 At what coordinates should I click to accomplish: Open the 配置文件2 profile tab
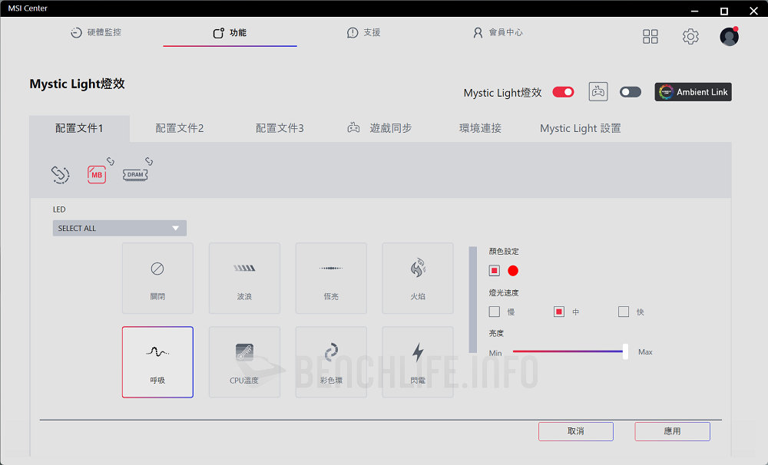coord(179,128)
